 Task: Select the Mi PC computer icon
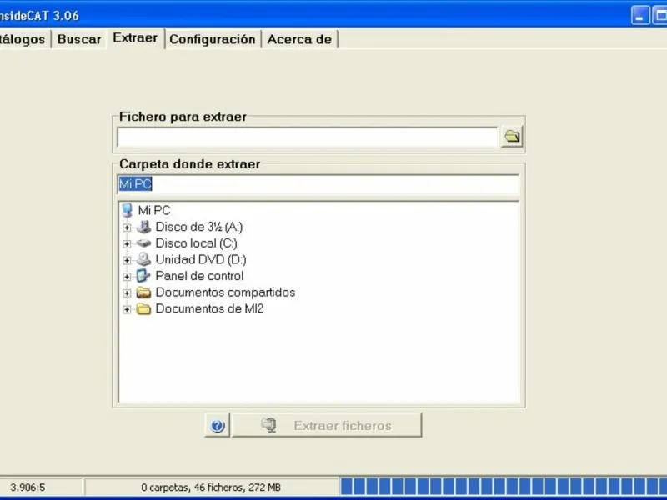pos(128,210)
